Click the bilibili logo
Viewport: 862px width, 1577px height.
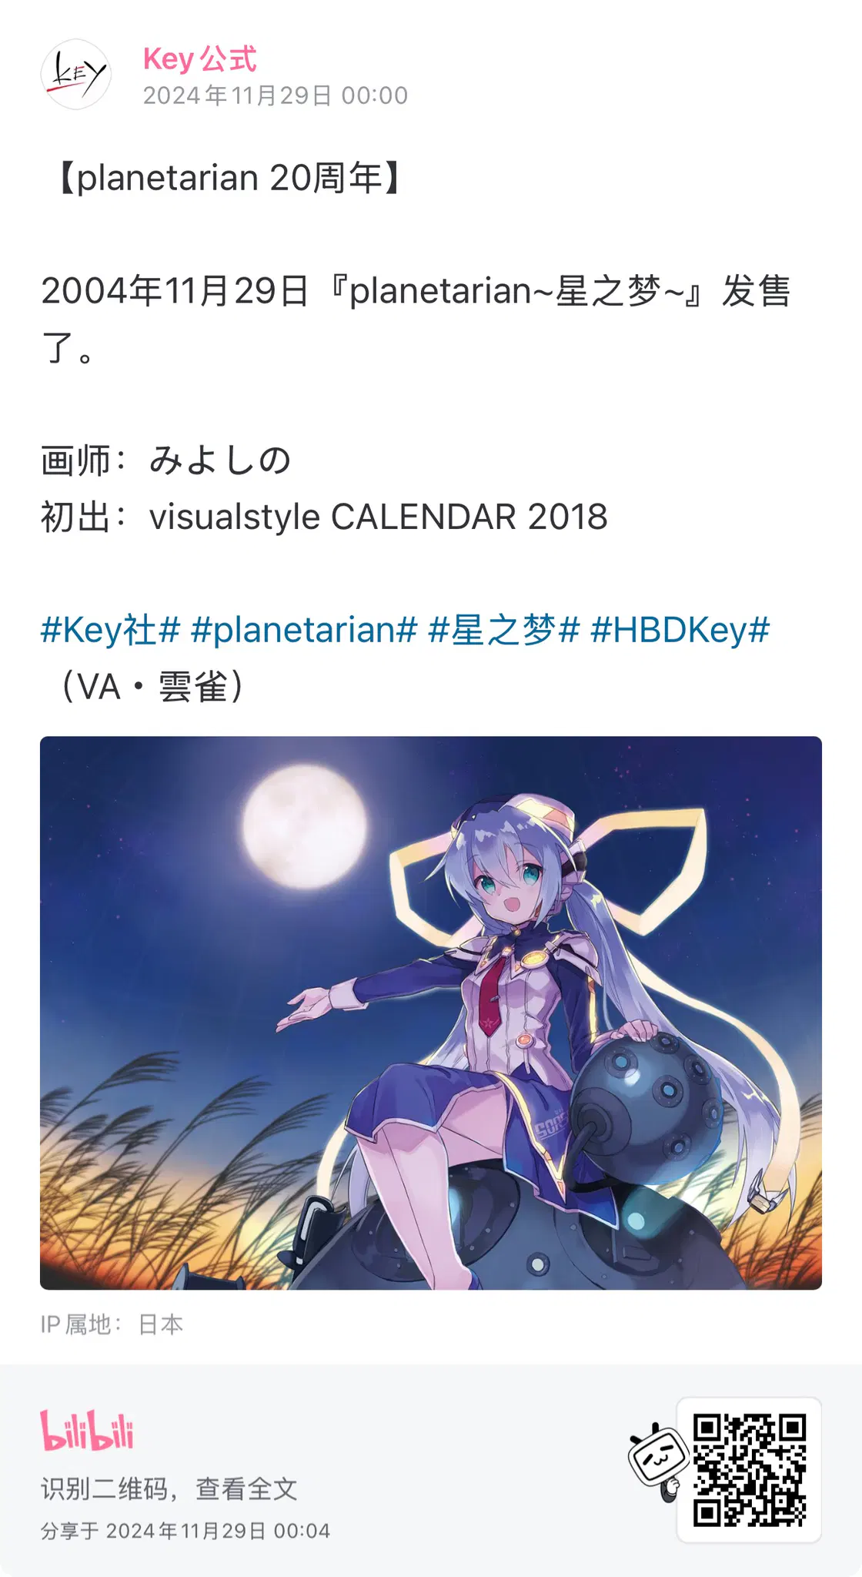pos(87,1431)
